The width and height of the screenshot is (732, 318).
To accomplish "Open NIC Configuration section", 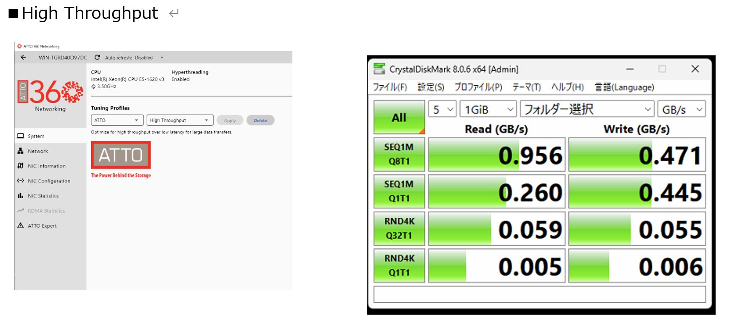I will tap(50, 181).
